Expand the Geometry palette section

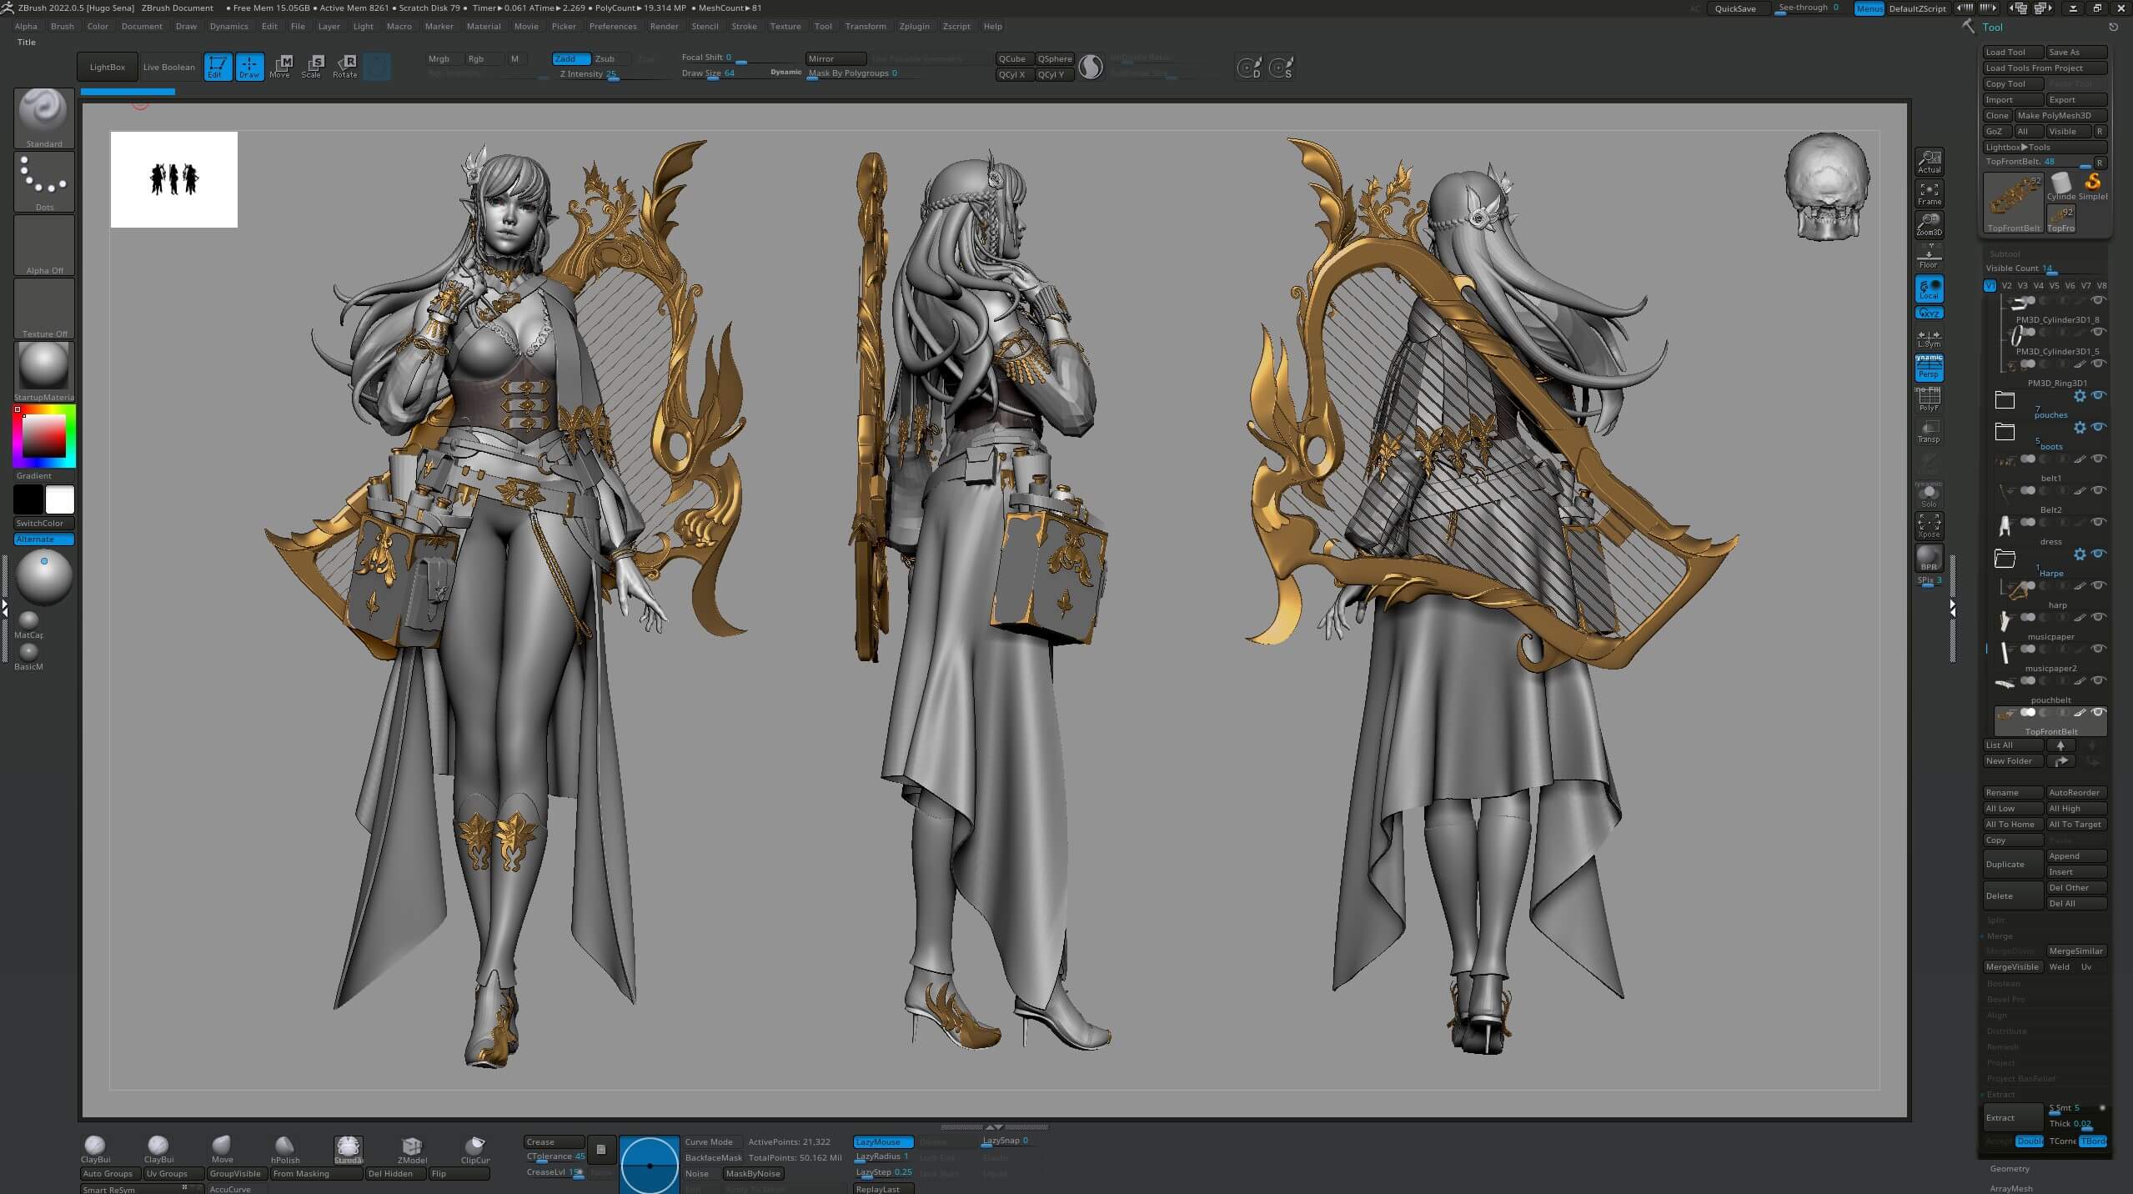point(2010,1168)
